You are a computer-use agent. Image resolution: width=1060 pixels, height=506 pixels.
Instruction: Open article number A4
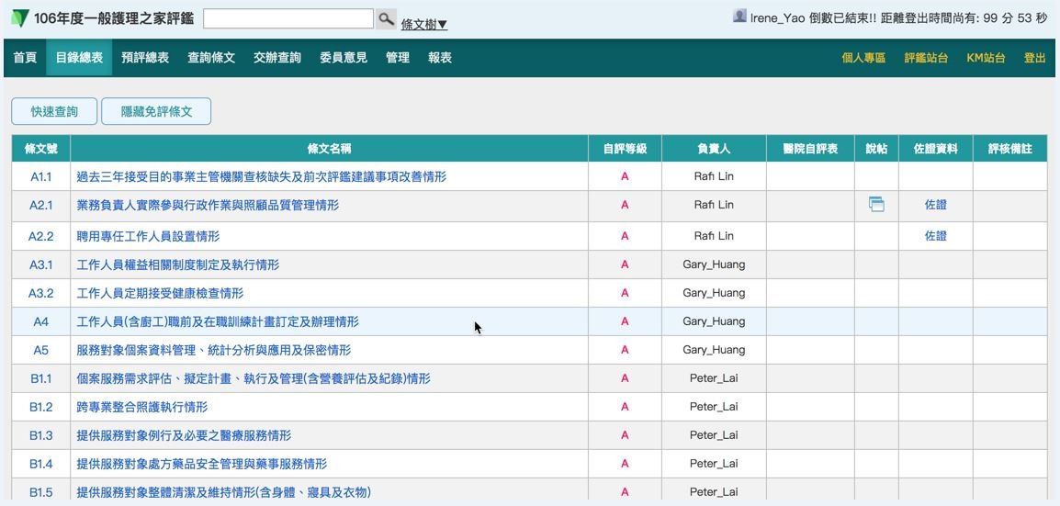[x=40, y=321]
